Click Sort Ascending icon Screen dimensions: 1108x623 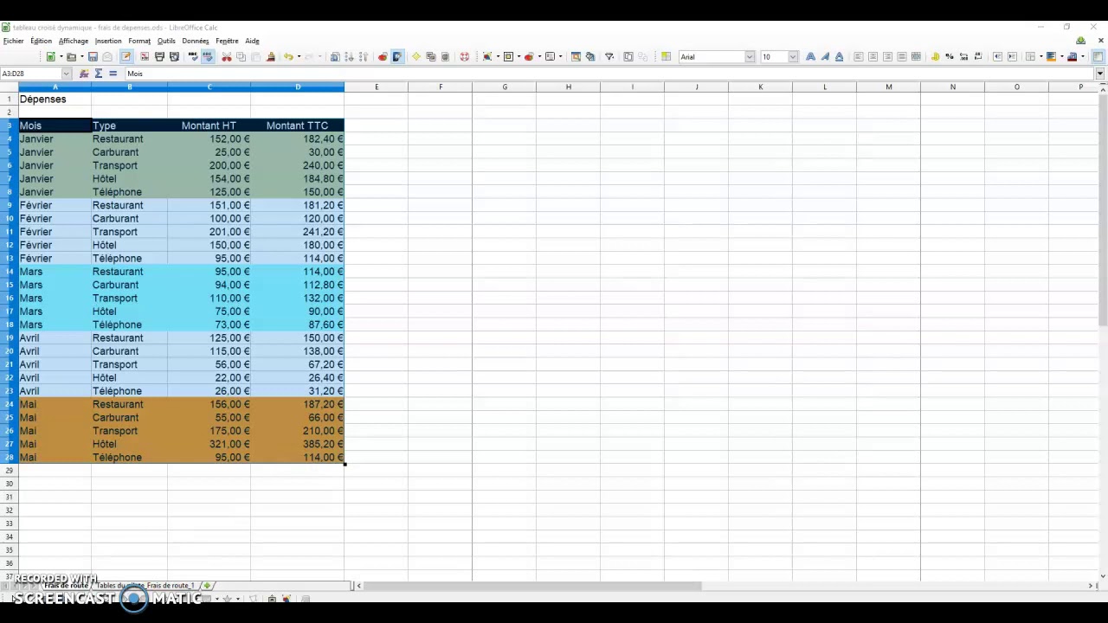click(x=349, y=56)
